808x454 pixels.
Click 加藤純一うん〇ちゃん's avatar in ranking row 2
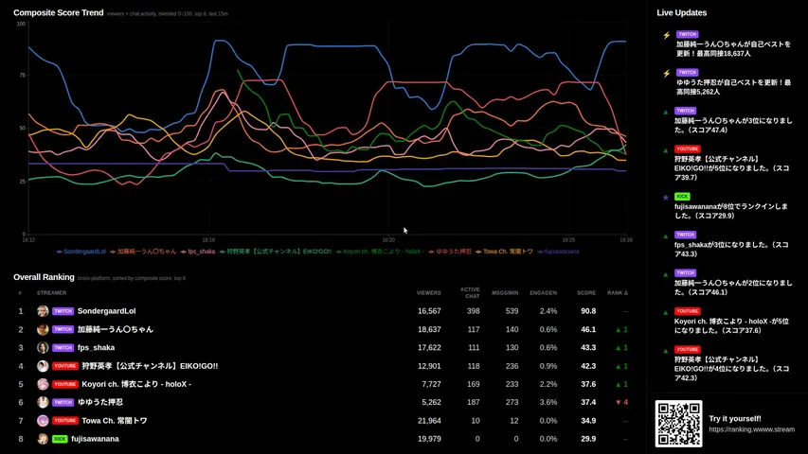(43, 329)
